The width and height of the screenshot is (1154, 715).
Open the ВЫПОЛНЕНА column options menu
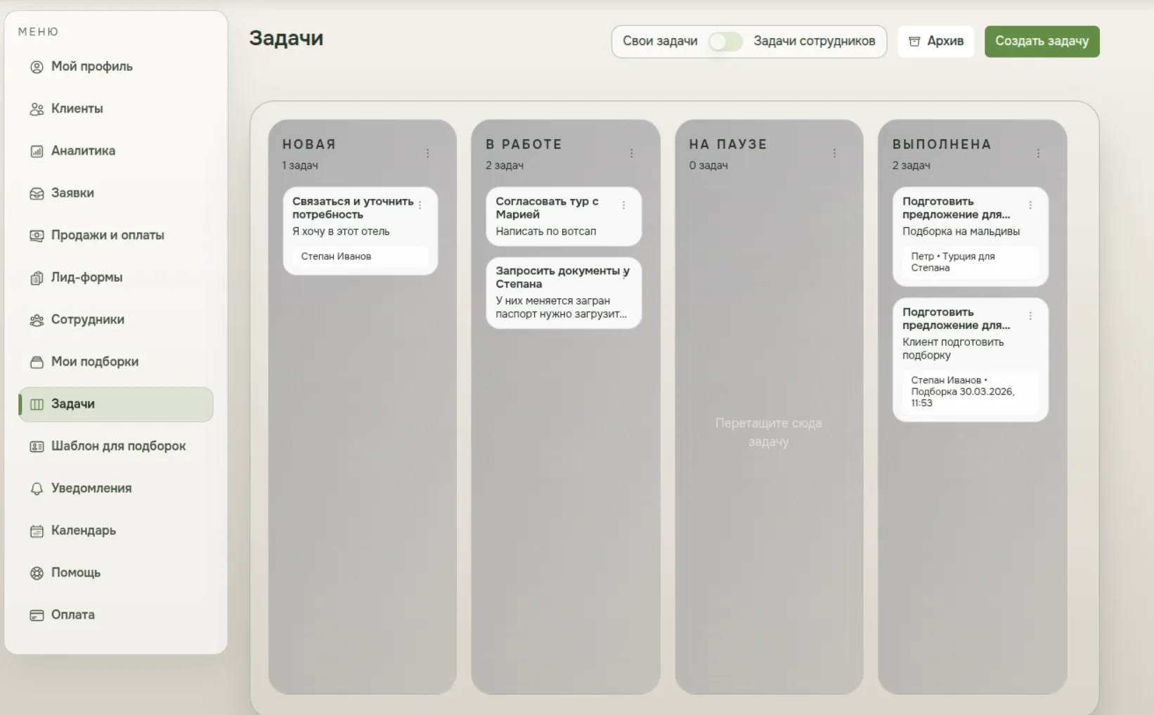coord(1038,153)
